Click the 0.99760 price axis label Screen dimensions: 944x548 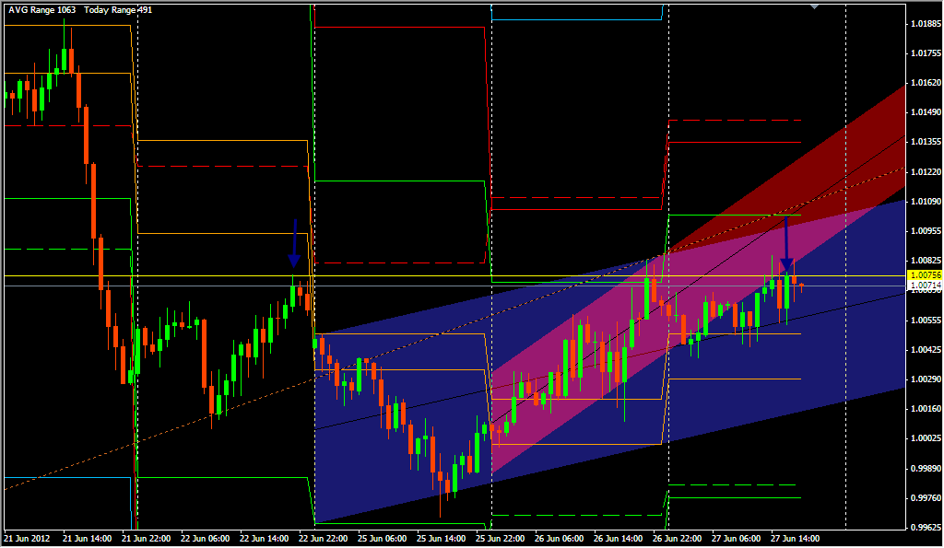(926, 498)
